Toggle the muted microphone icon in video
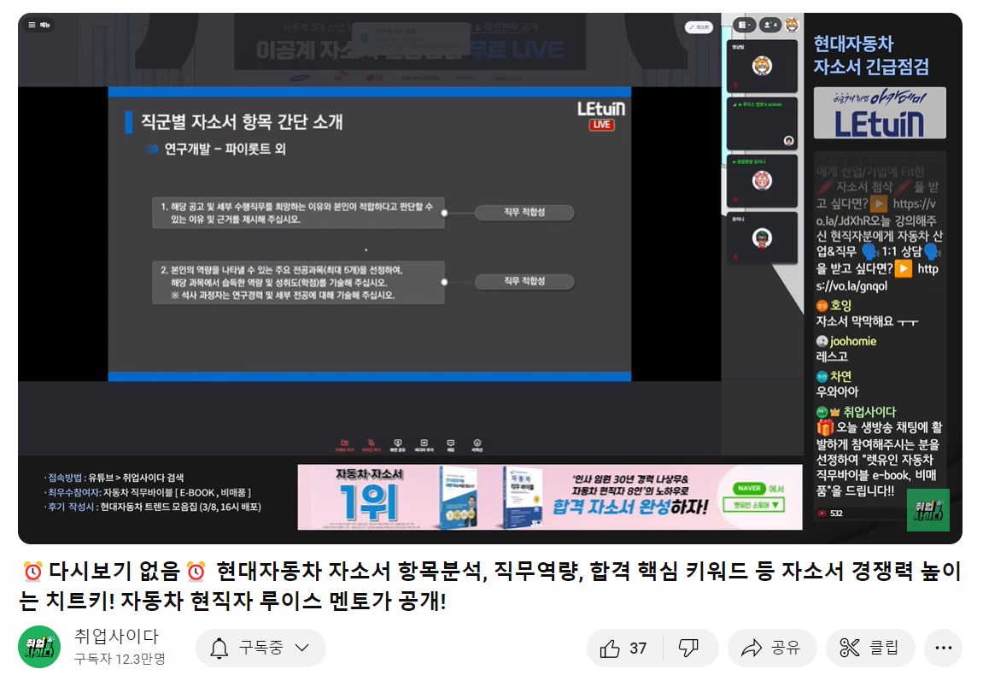The height and width of the screenshot is (675, 983). 369,444
